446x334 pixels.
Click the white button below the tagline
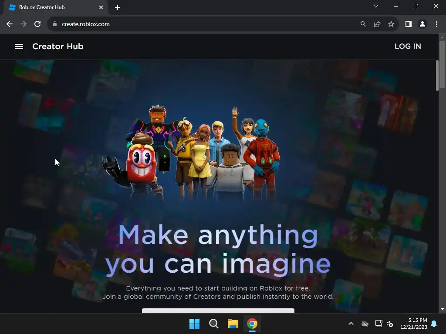click(x=218, y=311)
